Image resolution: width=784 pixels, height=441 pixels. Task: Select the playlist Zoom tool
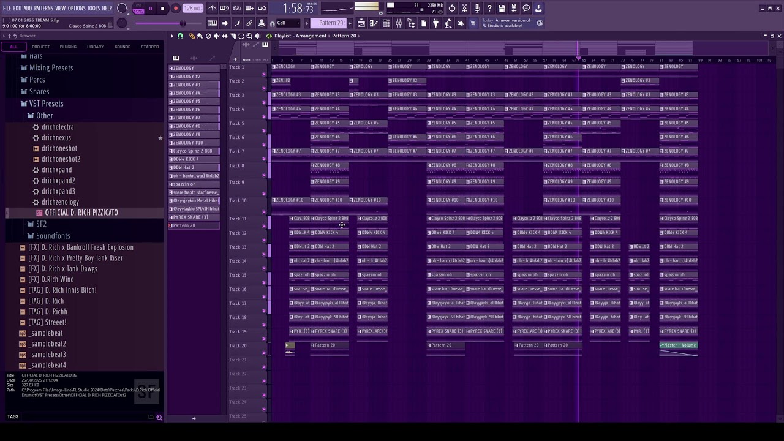[x=249, y=36]
